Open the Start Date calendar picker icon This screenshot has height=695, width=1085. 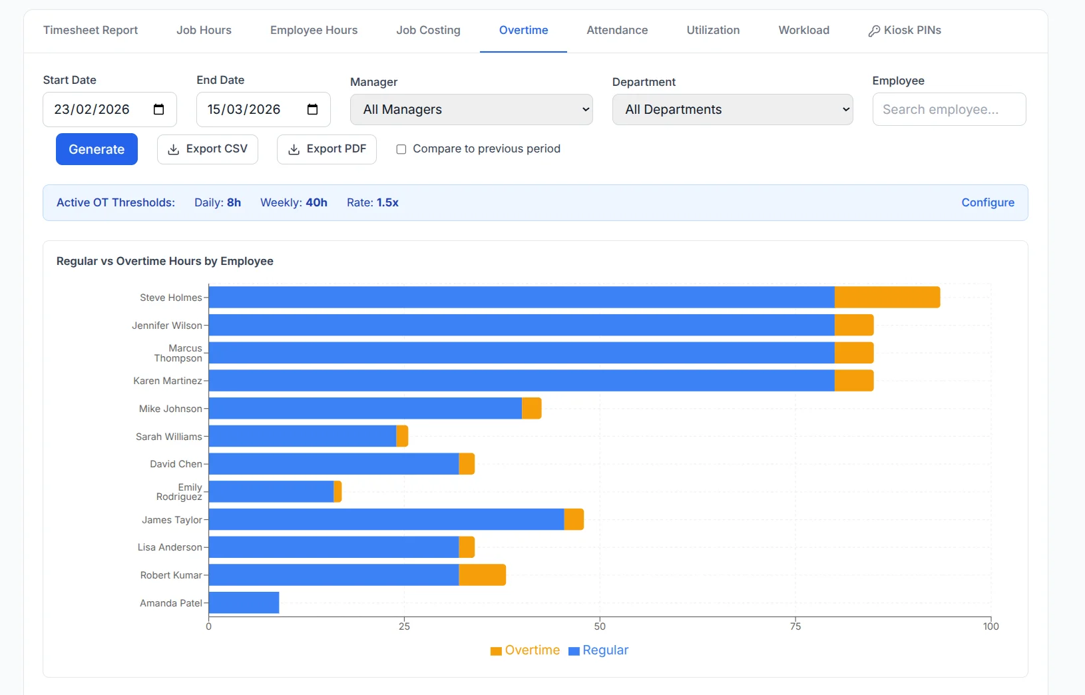point(158,109)
